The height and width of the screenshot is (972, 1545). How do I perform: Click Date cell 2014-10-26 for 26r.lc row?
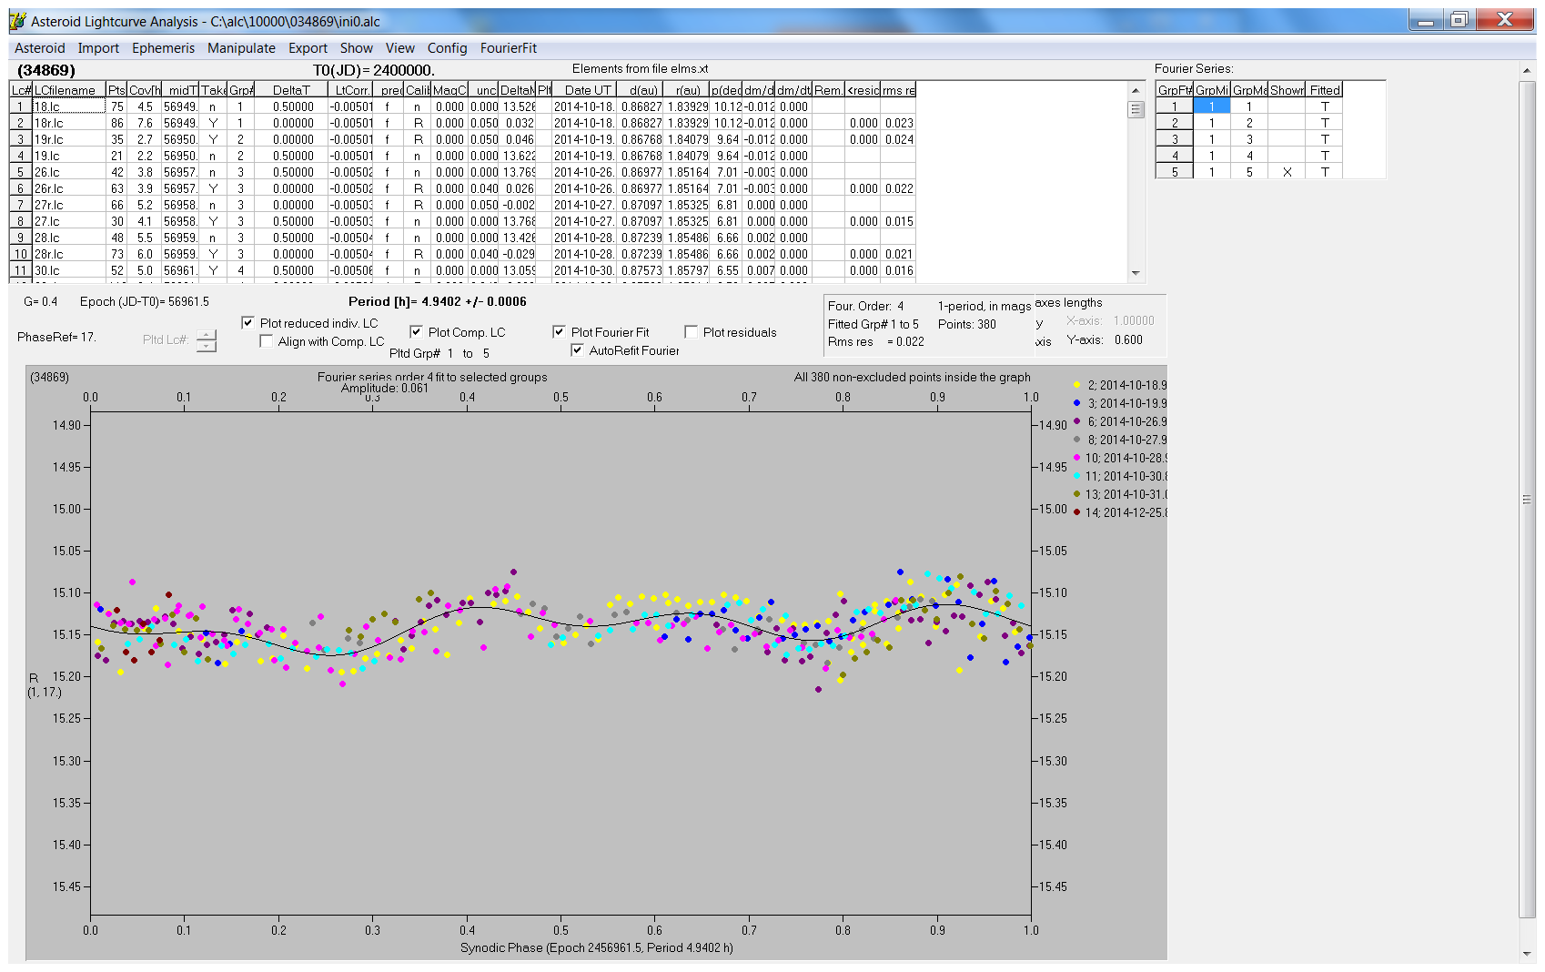(584, 188)
